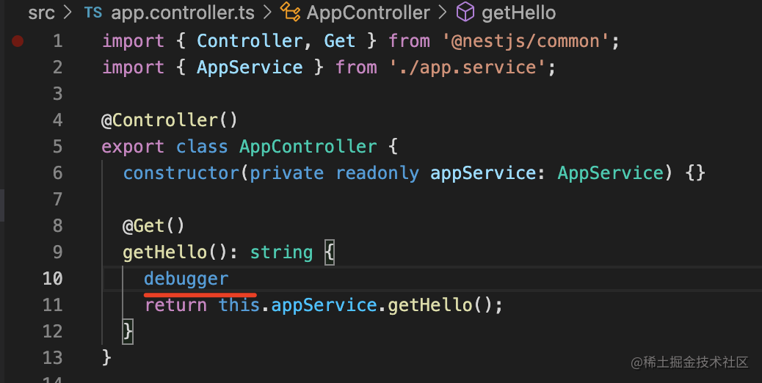Click the AppService type in the constructor
The image size is (762, 383).
[610, 173]
